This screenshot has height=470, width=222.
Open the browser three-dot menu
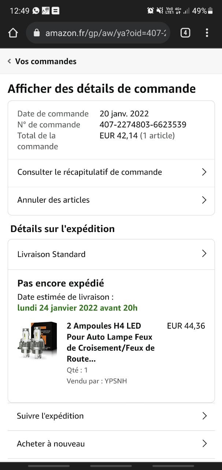pos(207,33)
